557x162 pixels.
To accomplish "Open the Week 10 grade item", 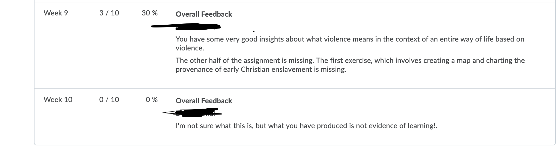I will 58,99.
